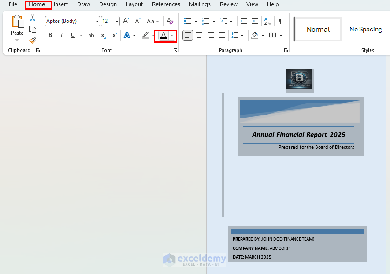The height and width of the screenshot is (274, 390).
Task: Clear all formatting icon
Action: pos(170,21)
